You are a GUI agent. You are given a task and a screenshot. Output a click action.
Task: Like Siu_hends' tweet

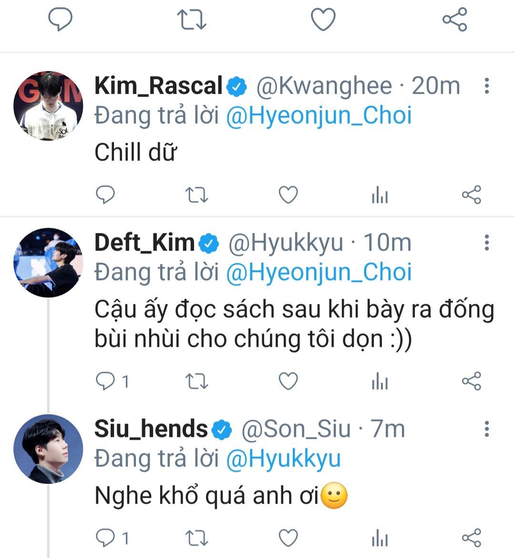288,538
